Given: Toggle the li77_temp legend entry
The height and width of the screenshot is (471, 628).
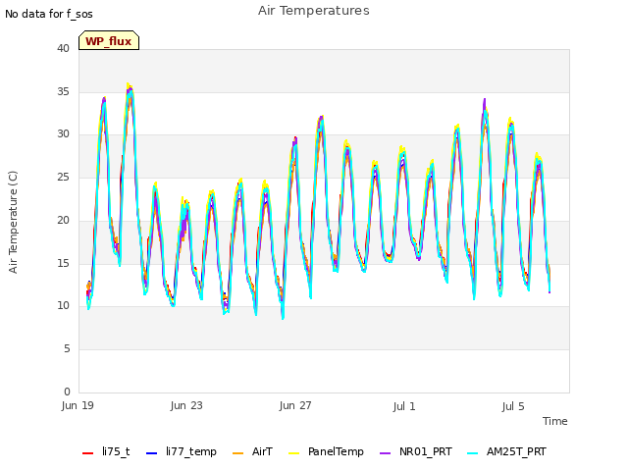Looking at the screenshot, I should [x=181, y=452].
